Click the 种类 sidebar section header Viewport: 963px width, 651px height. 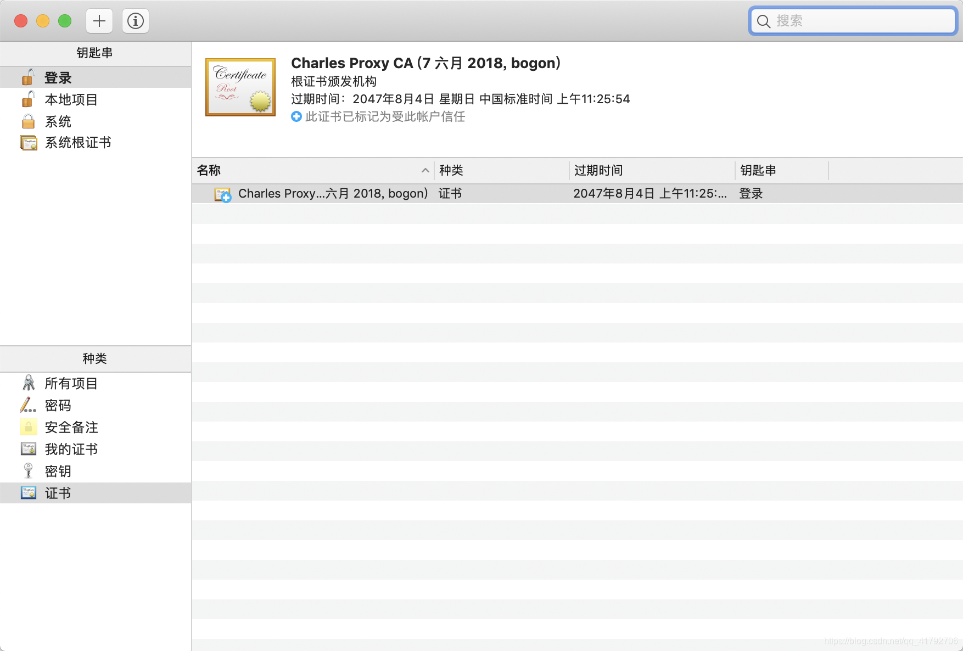tap(96, 358)
